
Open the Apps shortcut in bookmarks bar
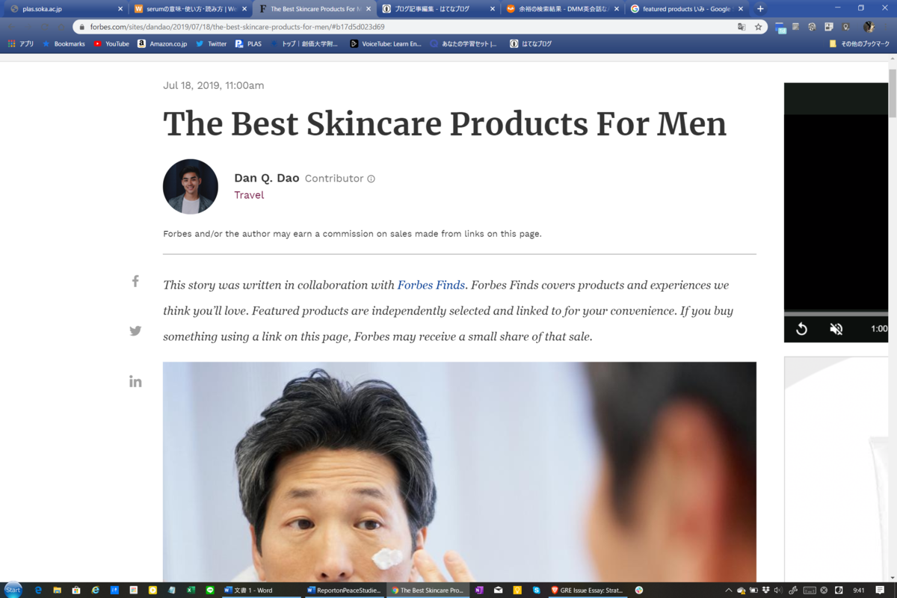tap(21, 44)
